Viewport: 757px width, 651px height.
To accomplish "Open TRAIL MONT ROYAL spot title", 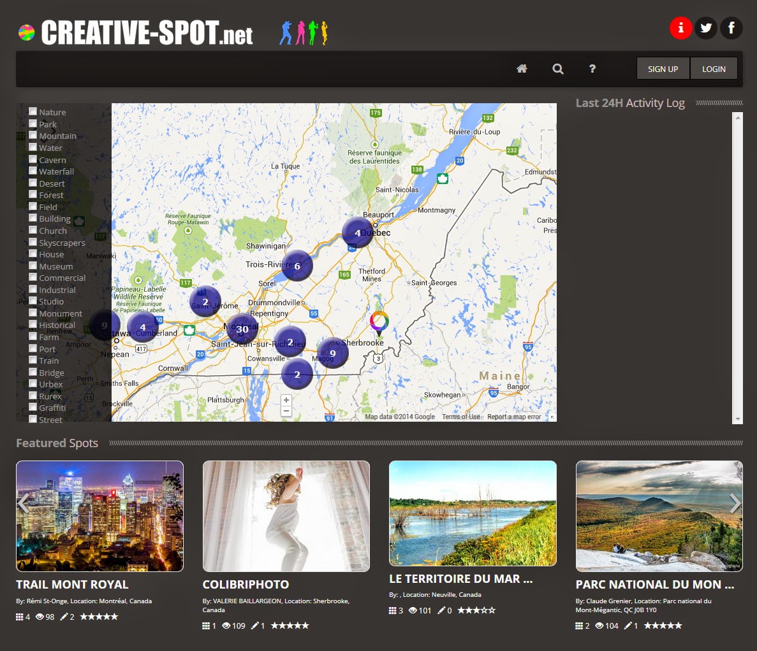I will coord(72,585).
